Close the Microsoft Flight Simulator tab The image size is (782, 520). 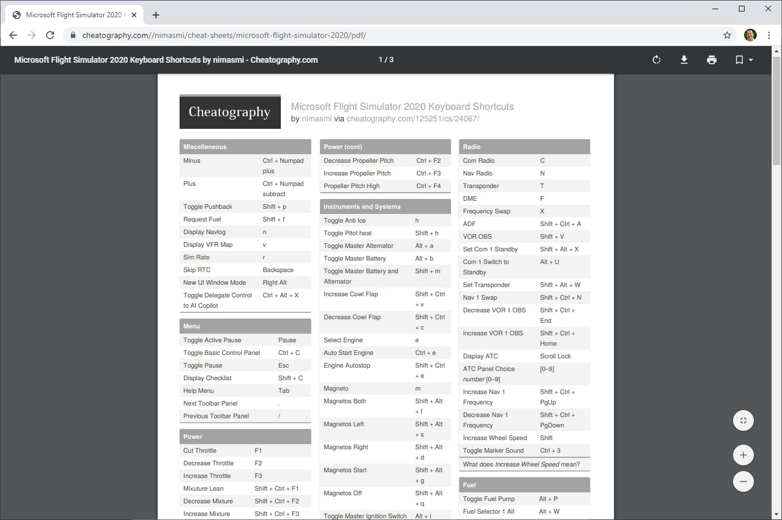click(134, 15)
